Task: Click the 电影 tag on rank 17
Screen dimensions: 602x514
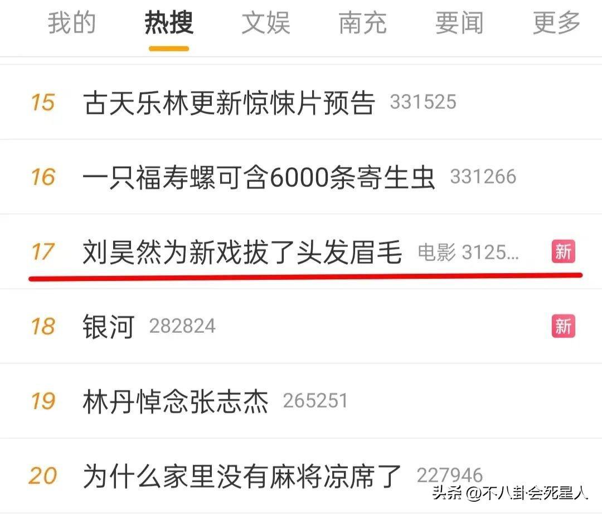Action: point(436,253)
